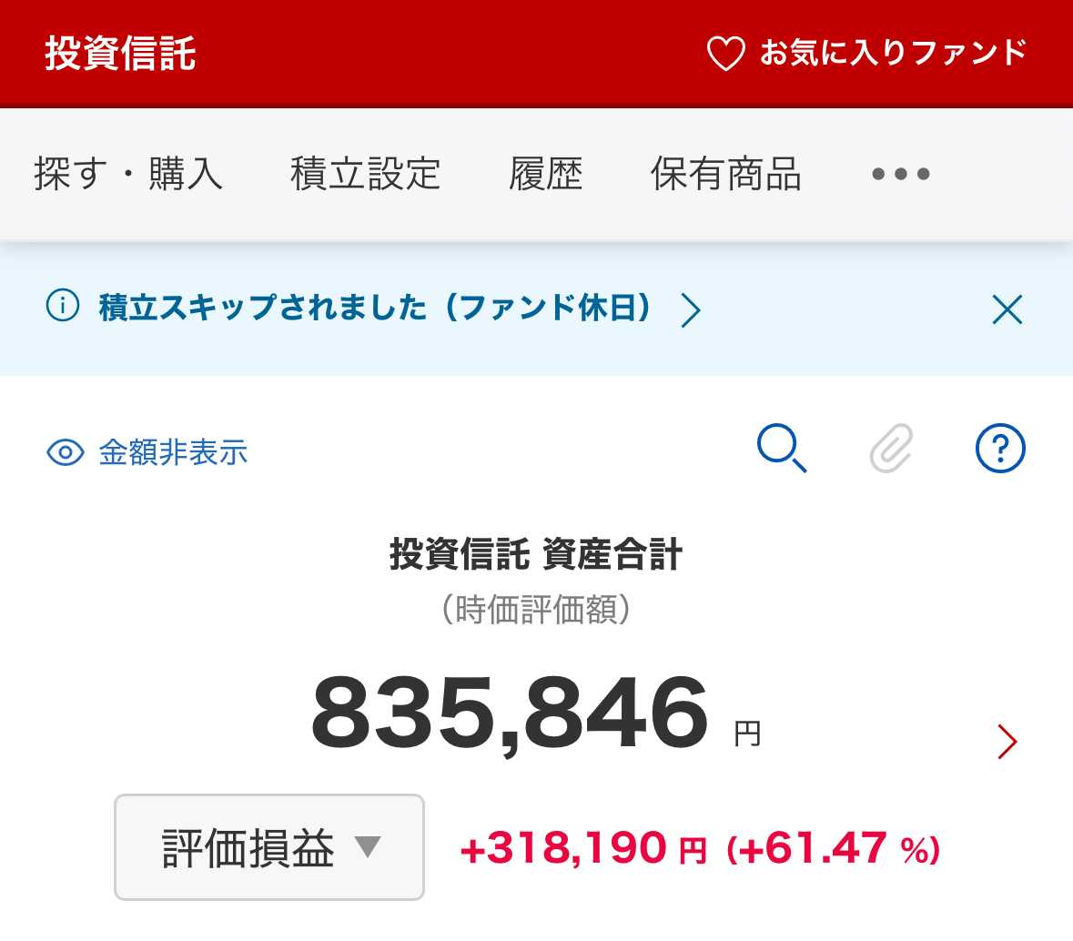1073x941 pixels.
Task: Go to the 履歴 tab
Action: (x=545, y=174)
